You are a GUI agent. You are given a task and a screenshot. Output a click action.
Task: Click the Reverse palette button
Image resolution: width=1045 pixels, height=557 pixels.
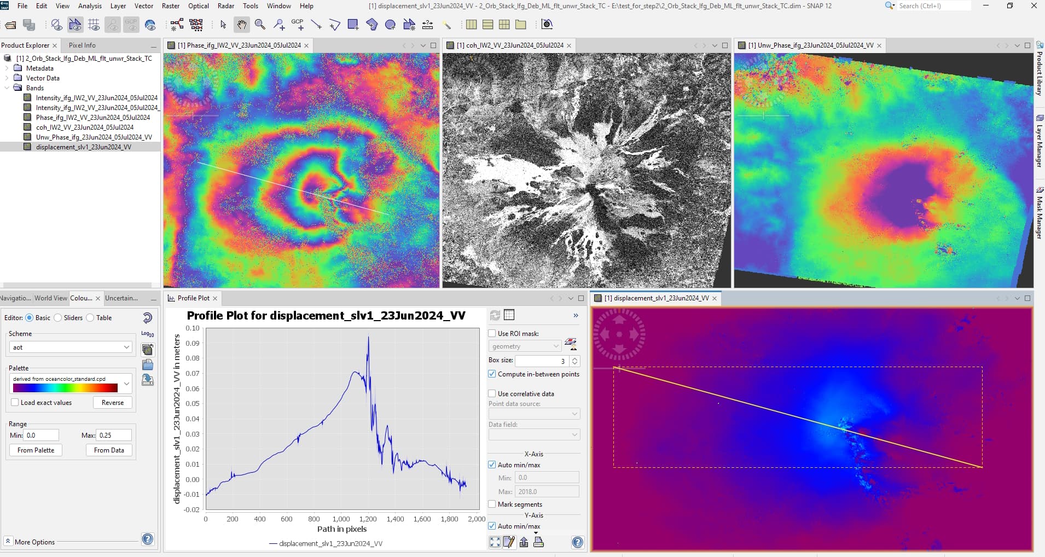pyautogui.click(x=113, y=403)
